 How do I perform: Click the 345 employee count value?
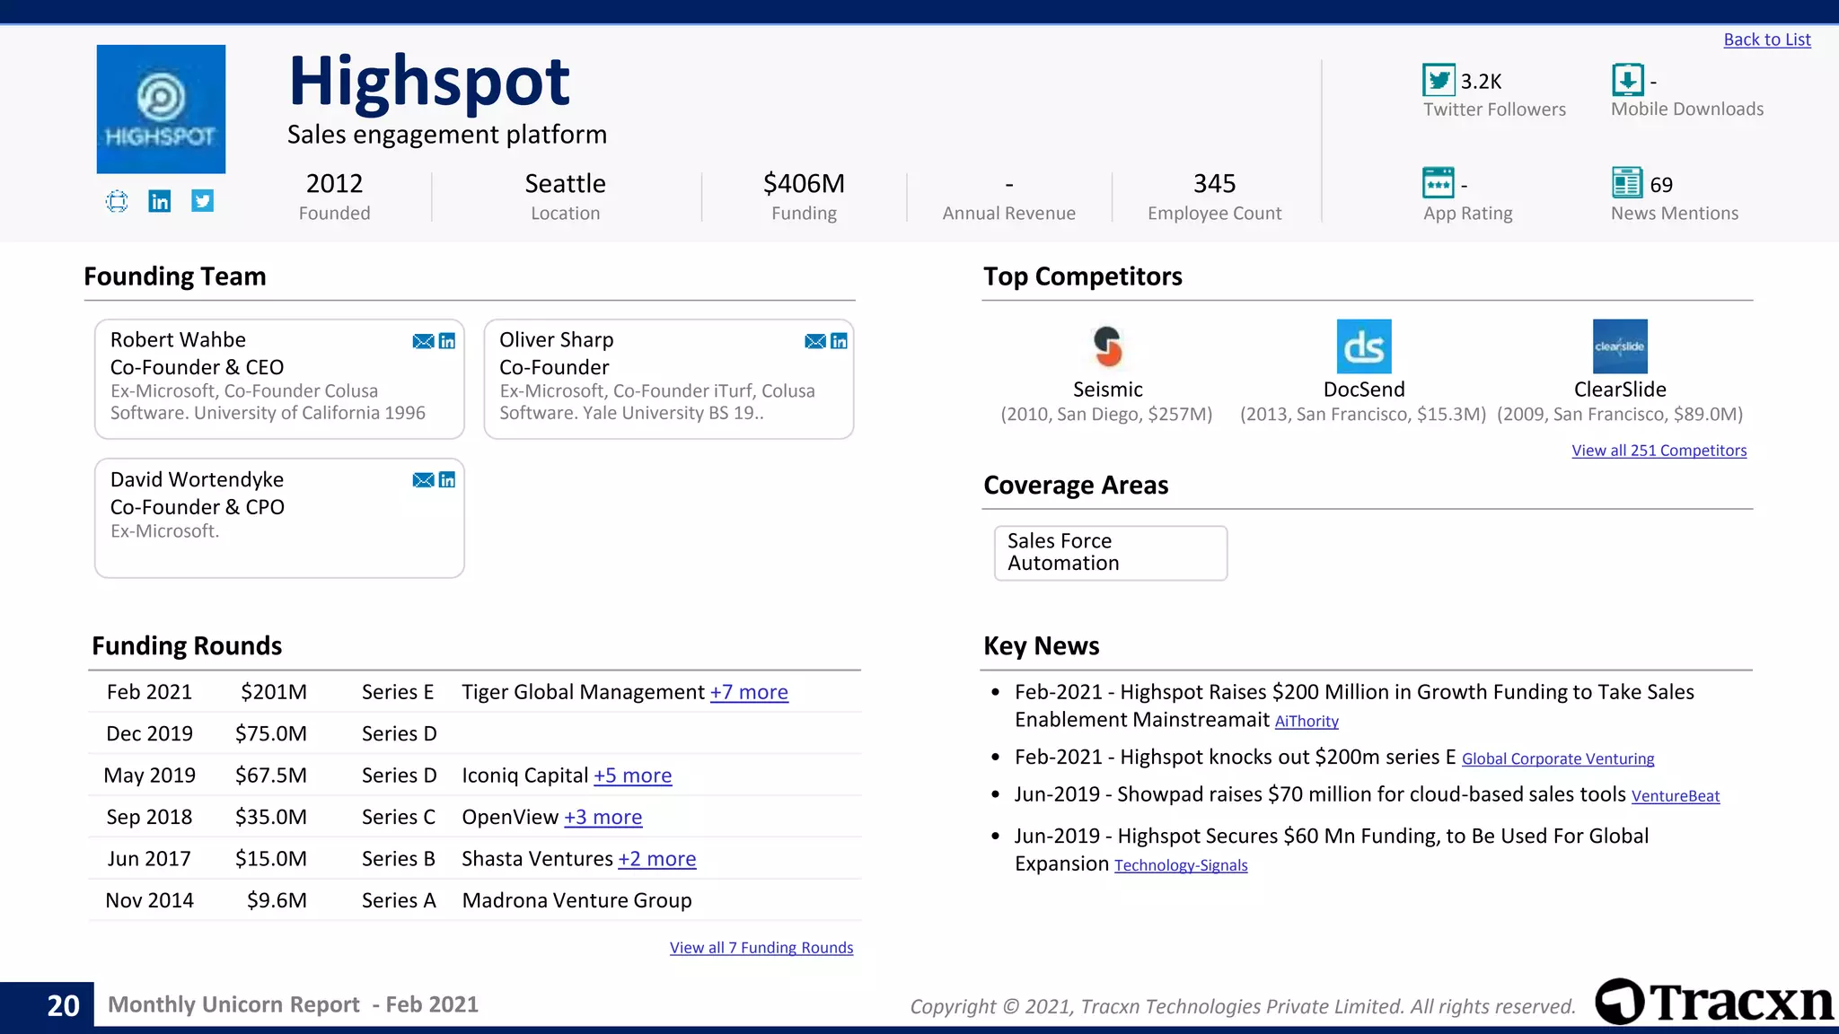(1214, 184)
